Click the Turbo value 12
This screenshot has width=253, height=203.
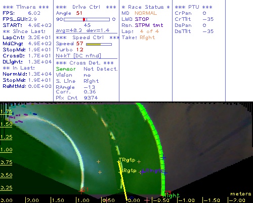point(80,50)
